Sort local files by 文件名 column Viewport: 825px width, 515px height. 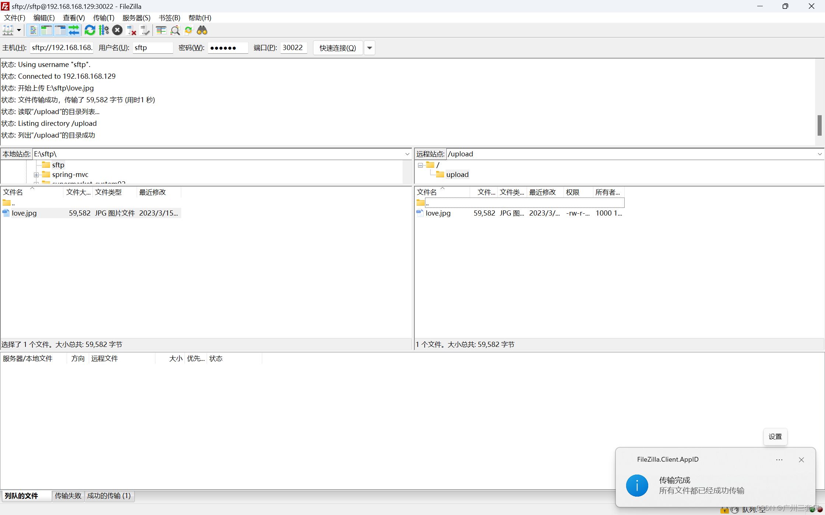(x=32, y=192)
